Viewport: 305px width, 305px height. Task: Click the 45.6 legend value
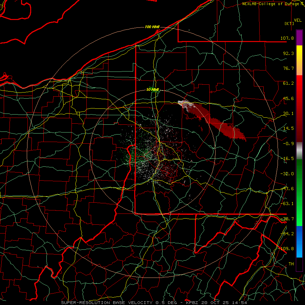click(288, 98)
